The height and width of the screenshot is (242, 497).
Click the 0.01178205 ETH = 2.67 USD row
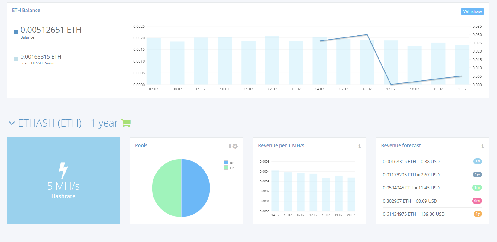click(432, 175)
